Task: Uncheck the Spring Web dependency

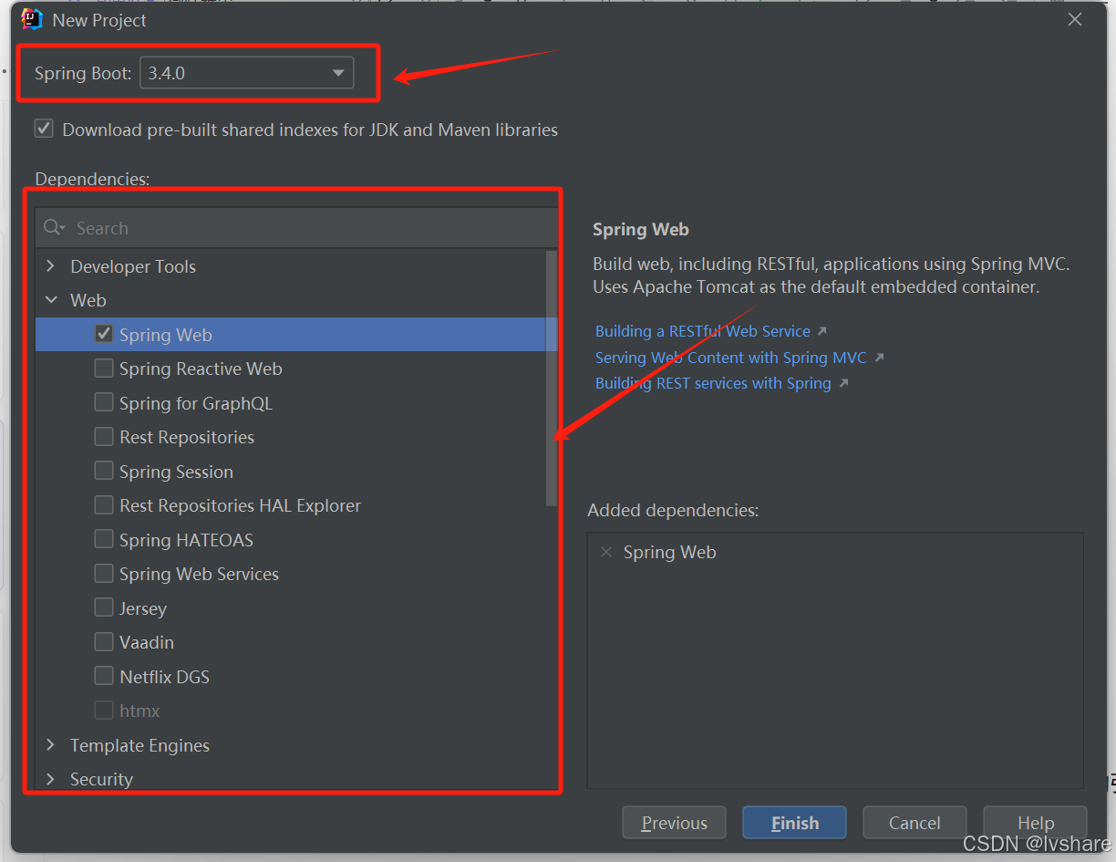Action: (x=104, y=334)
